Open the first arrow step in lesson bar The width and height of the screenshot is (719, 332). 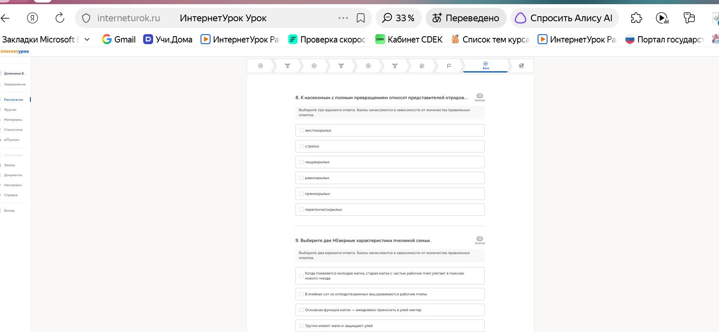[260, 66]
